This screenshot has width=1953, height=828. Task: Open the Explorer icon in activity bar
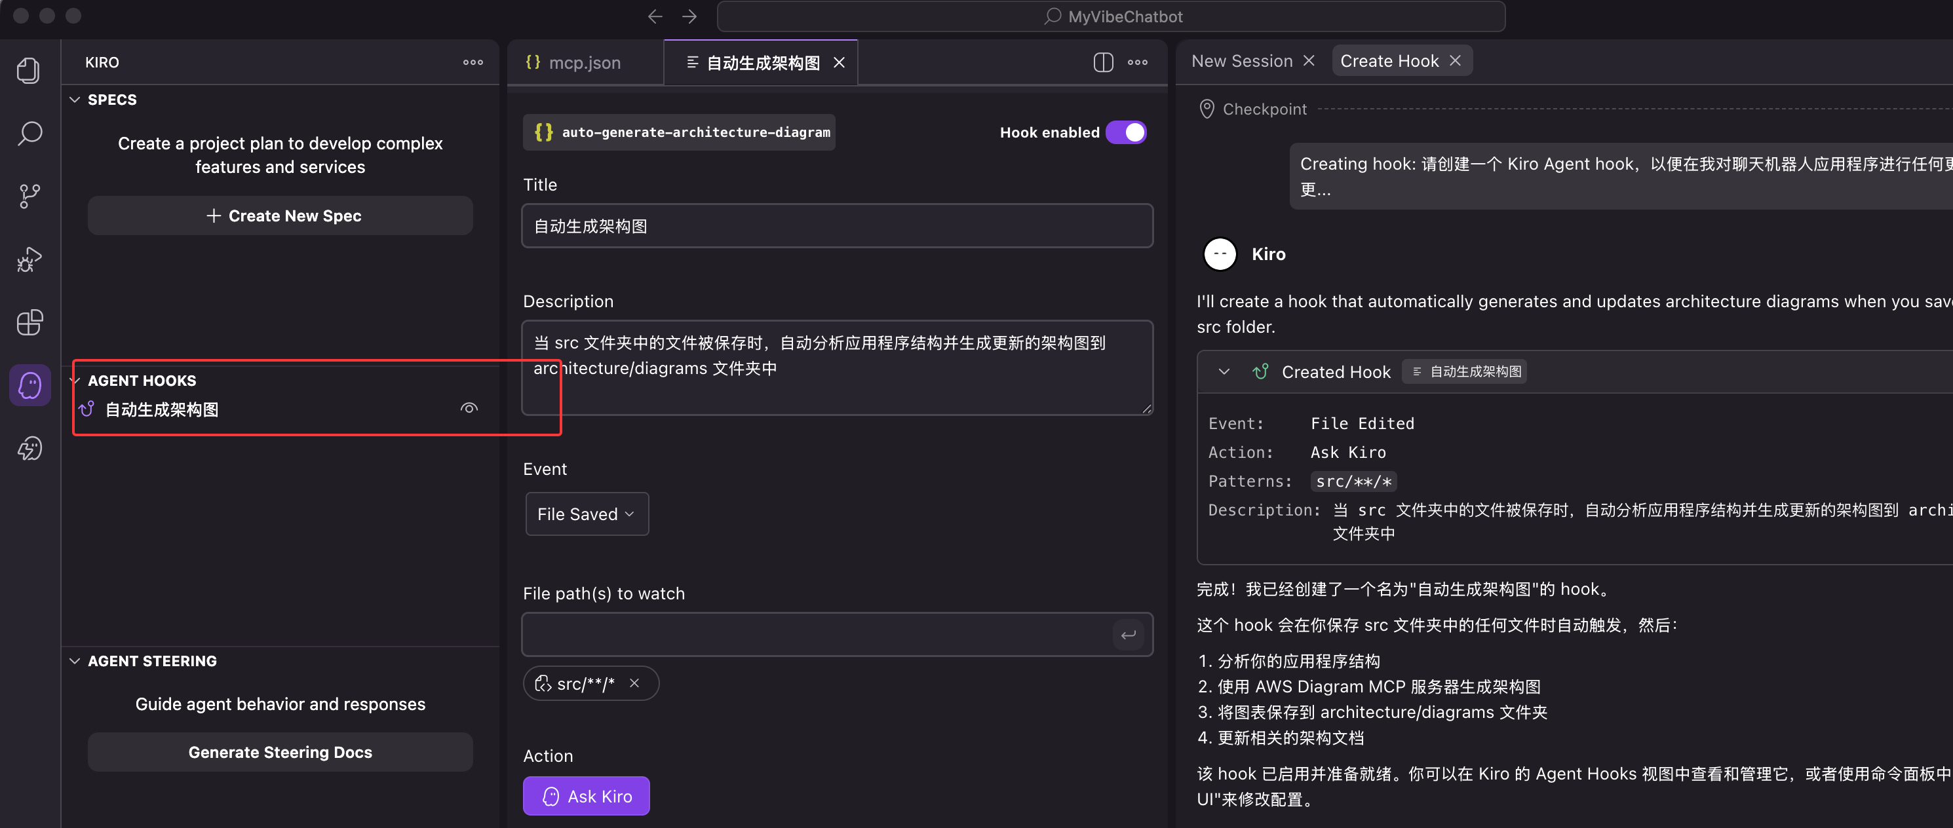click(x=29, y=71)
